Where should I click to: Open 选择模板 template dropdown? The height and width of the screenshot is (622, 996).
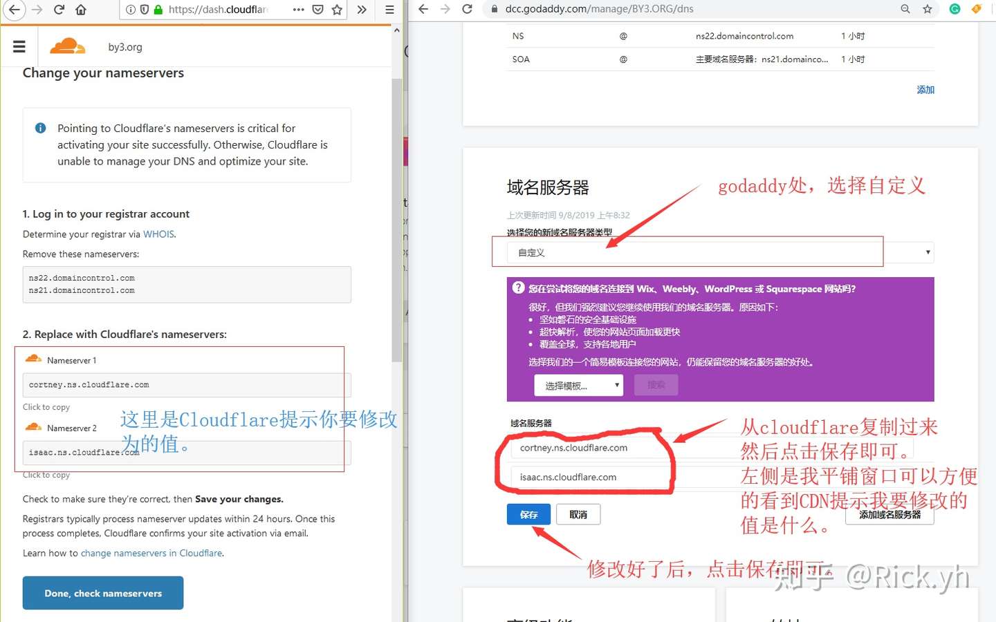click(579, 386)
